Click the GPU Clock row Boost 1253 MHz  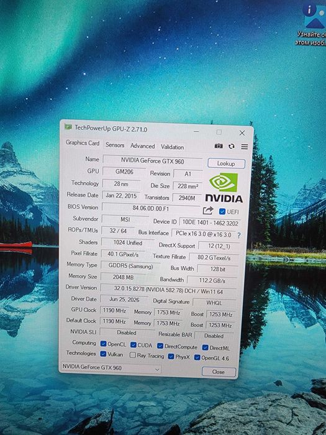point(220,314)
